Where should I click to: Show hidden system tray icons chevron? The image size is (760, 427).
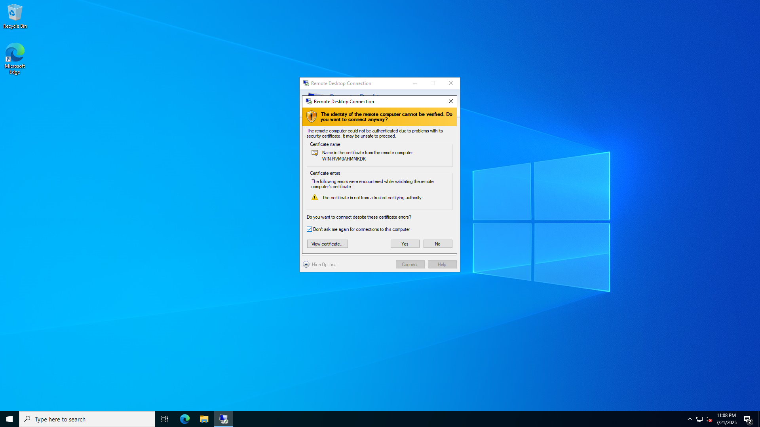click(690, 419)
